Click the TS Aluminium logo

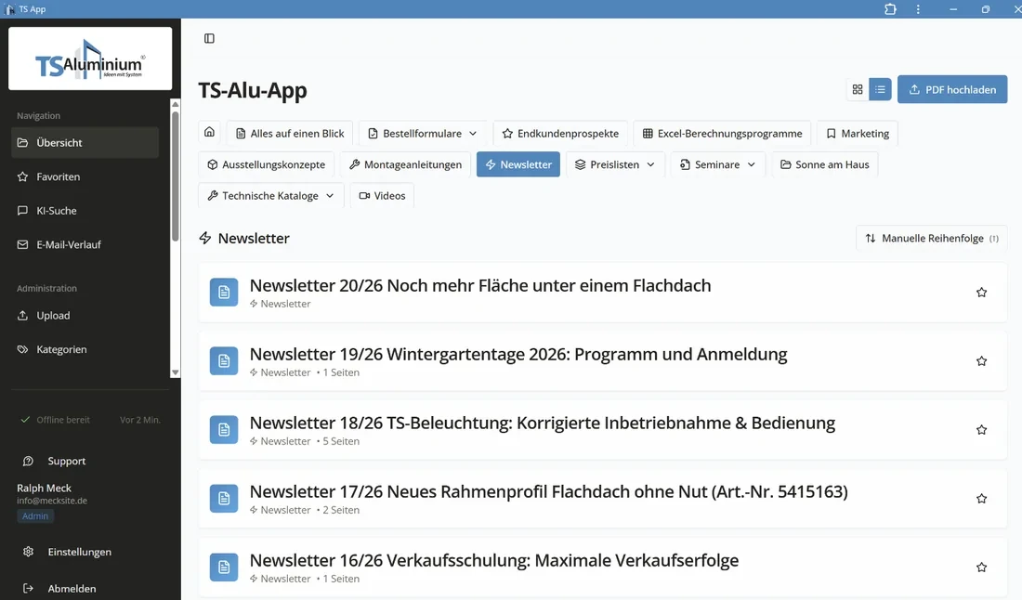[90, 59]
